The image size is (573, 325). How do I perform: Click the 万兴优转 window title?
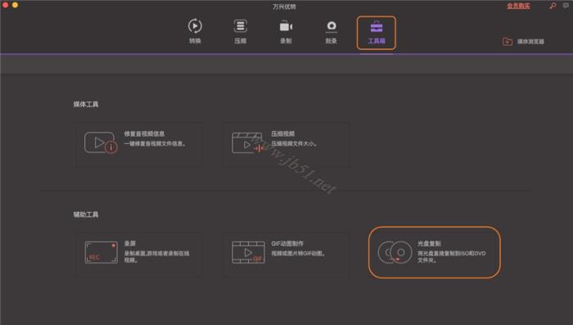point(284,7)
